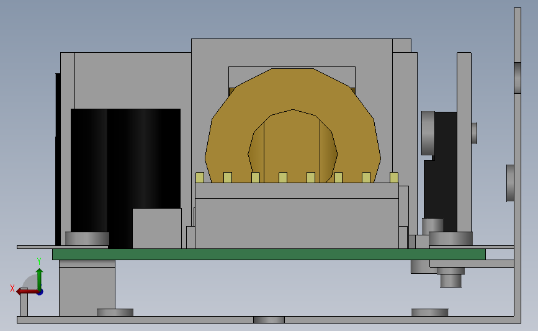Select the small gray box right of the black capacitor
This screenshot has width=538, height=331.
coord(157,229)
